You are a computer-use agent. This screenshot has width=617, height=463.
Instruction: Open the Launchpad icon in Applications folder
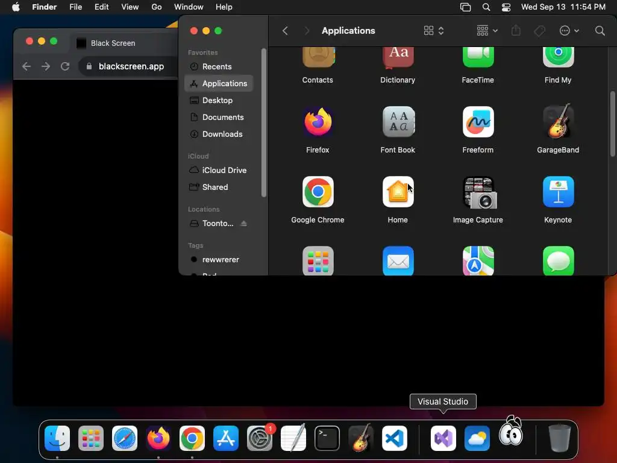click(x=318, y=260)
